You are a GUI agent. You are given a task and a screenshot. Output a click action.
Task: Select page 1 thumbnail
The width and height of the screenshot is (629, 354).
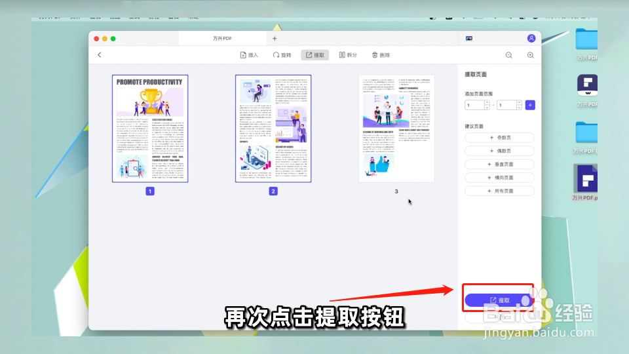coord(150,128)
